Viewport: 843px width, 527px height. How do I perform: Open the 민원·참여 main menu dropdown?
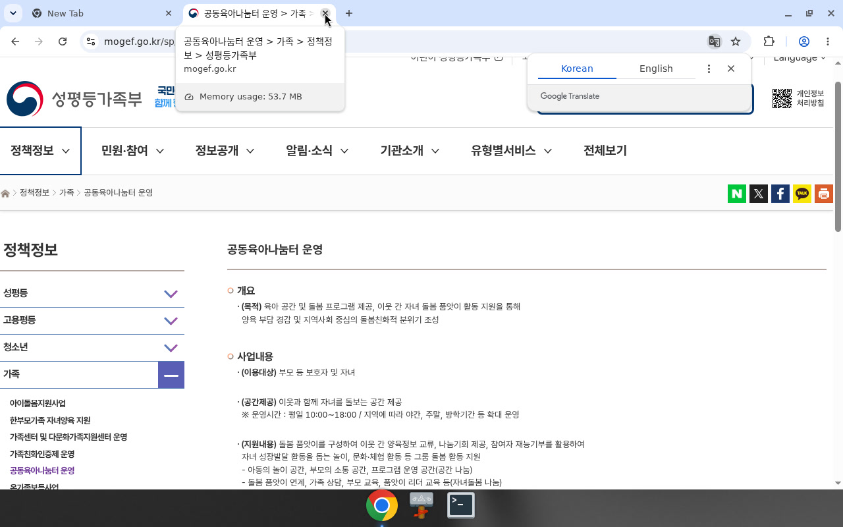[x=132, y=151]
